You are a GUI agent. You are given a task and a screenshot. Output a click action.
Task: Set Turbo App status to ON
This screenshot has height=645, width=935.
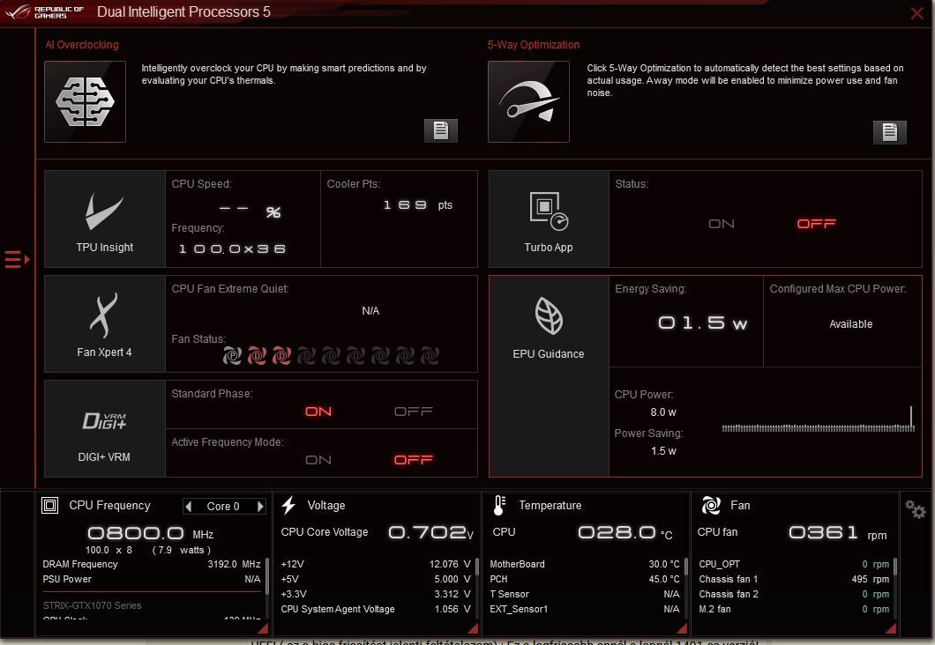721,224
